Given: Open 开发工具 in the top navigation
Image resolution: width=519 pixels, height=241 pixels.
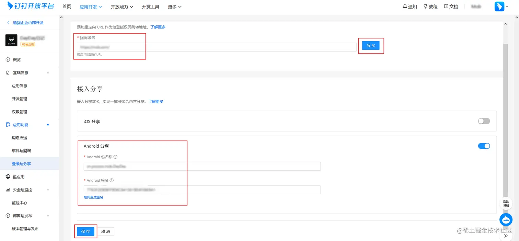Looking at the screenshot, I should pyautogui.click(x=150, y=7).
